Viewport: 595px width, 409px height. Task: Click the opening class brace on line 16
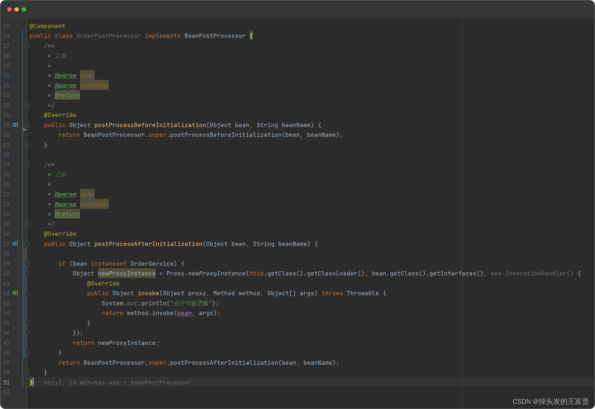click(251, 36)
